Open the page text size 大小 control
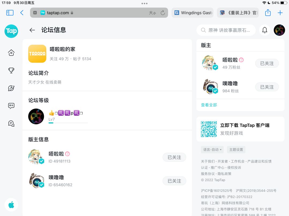This screenshot has width=289, height=216. point(152,13)
